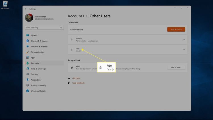Open the System settings icon
This screenshot has width=213, height=120.
tap(28, 36)
